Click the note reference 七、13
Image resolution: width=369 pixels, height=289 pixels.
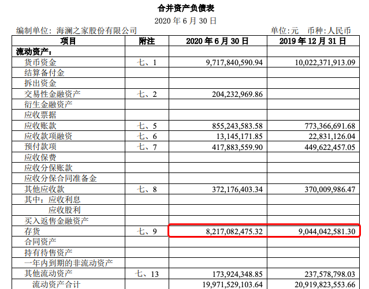(x=147, y=274)
